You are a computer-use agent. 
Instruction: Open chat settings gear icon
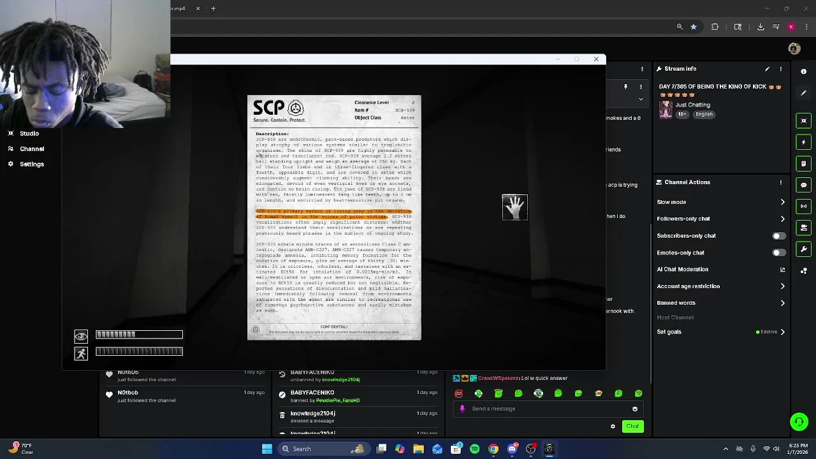(x=613, y=426)
